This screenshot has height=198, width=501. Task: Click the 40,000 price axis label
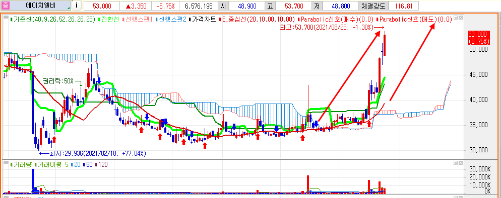tap(478, 100)
